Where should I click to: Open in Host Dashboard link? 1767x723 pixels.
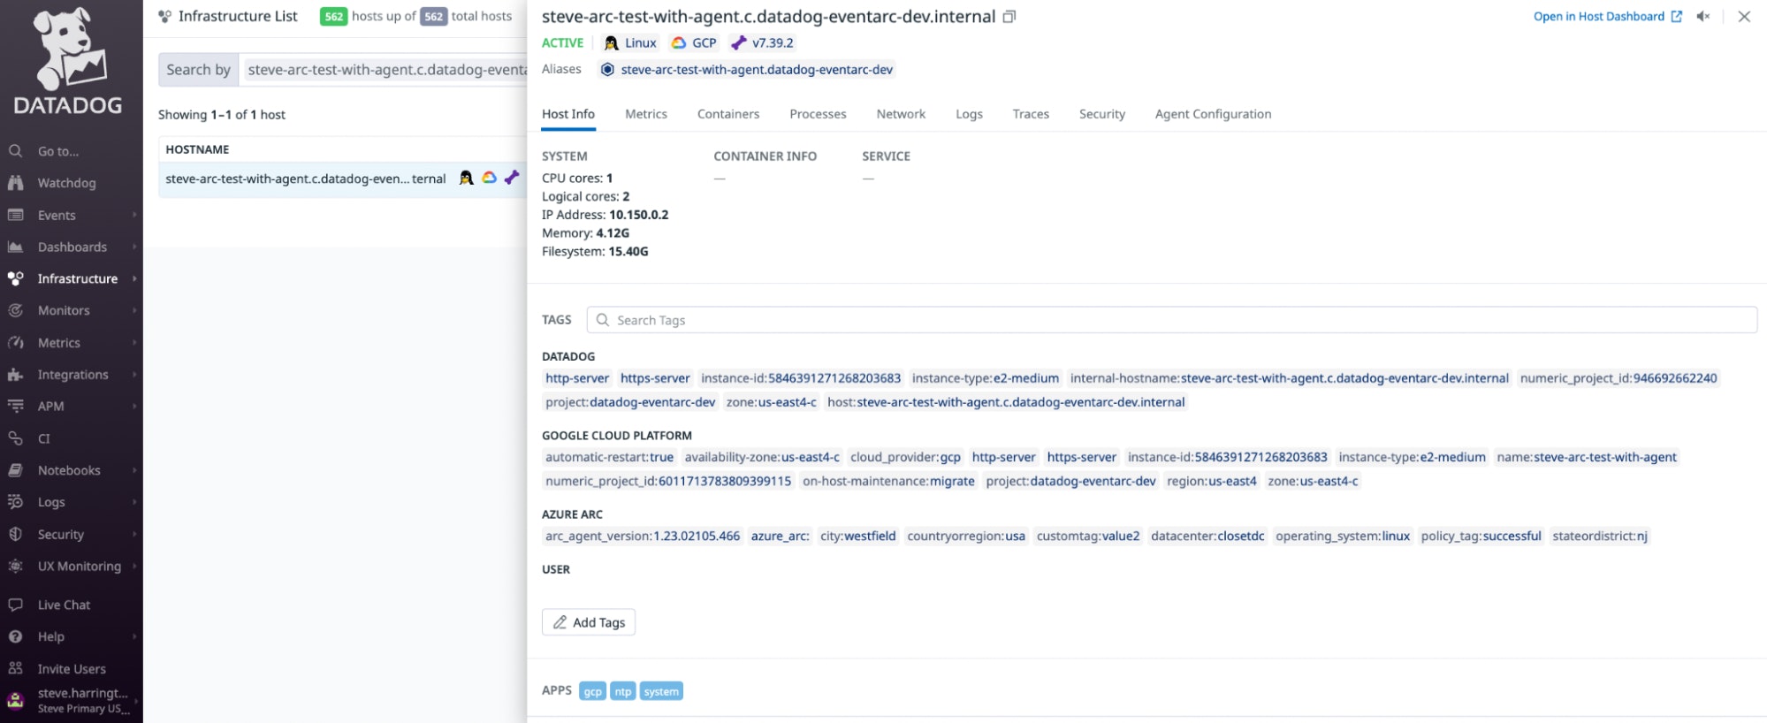click(1606, 17)
